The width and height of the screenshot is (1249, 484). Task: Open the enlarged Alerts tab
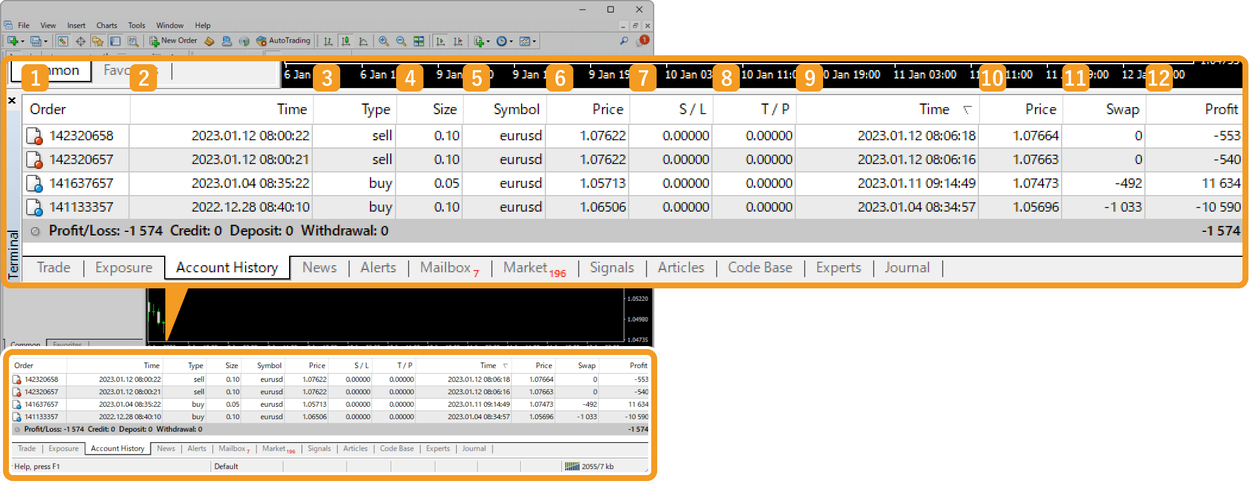378,268
